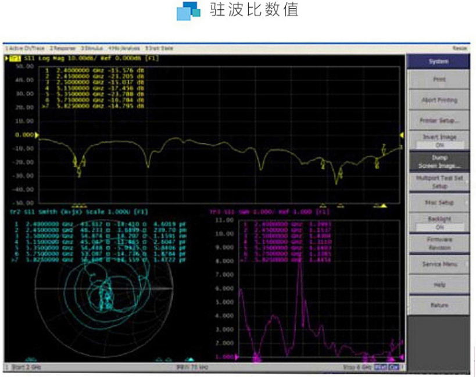Click Dump Screen Image softkey
The height and width of the screenshot is (377, 476).
click(x=439, y=161)
